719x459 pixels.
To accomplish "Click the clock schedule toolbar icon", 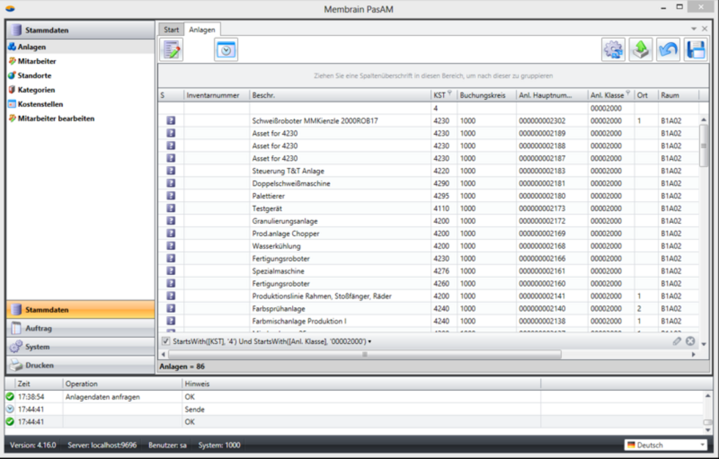I will point(226,49).
